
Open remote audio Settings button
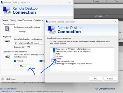pos(23,32)
